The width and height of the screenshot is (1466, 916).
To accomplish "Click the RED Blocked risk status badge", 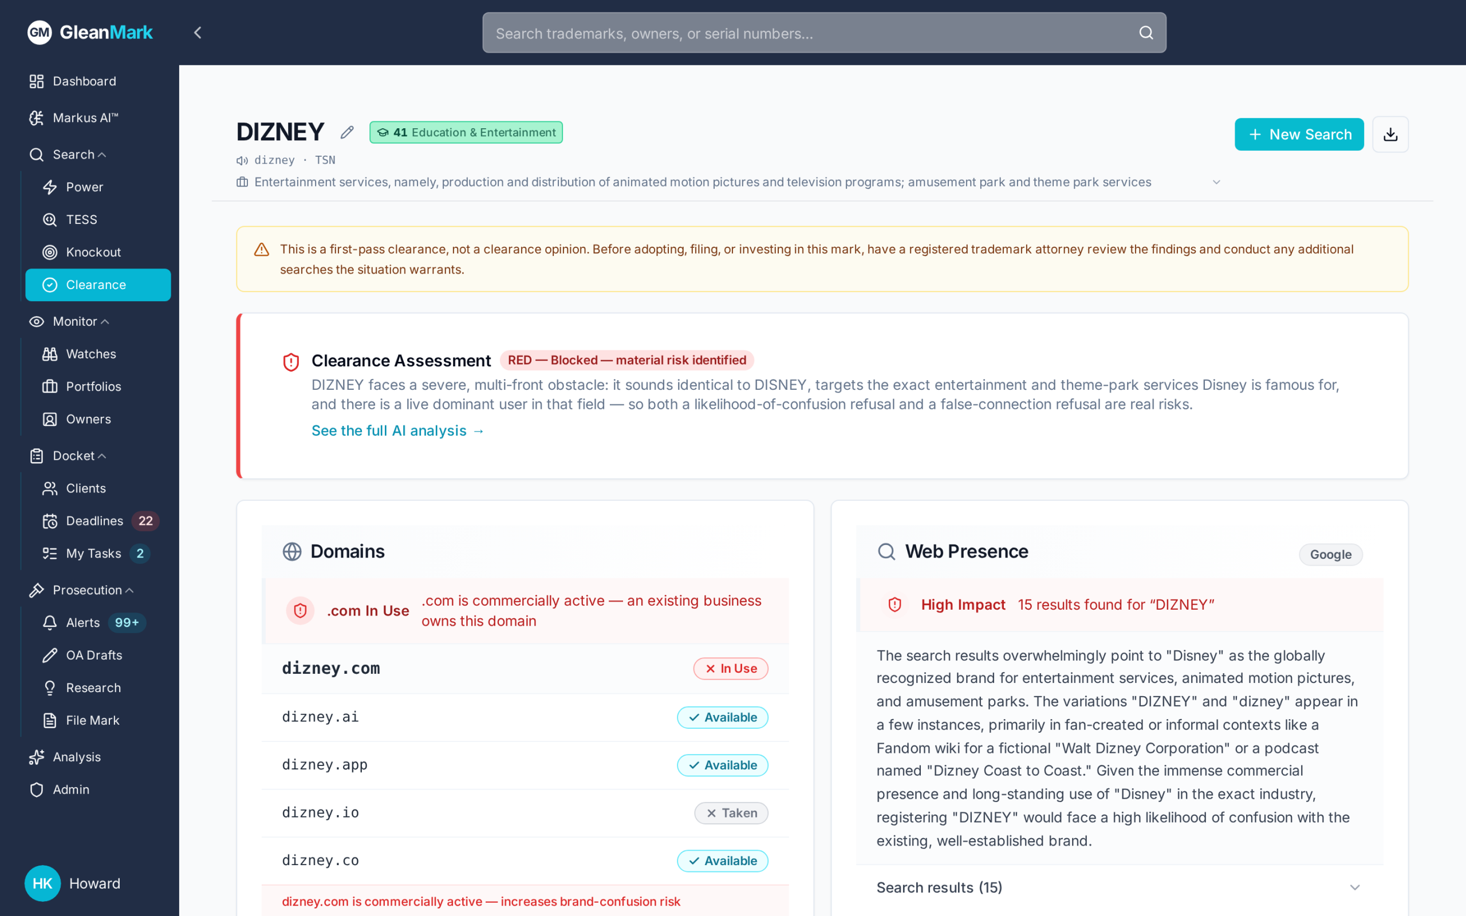I will pyautogui.click(x=626, y=361).
